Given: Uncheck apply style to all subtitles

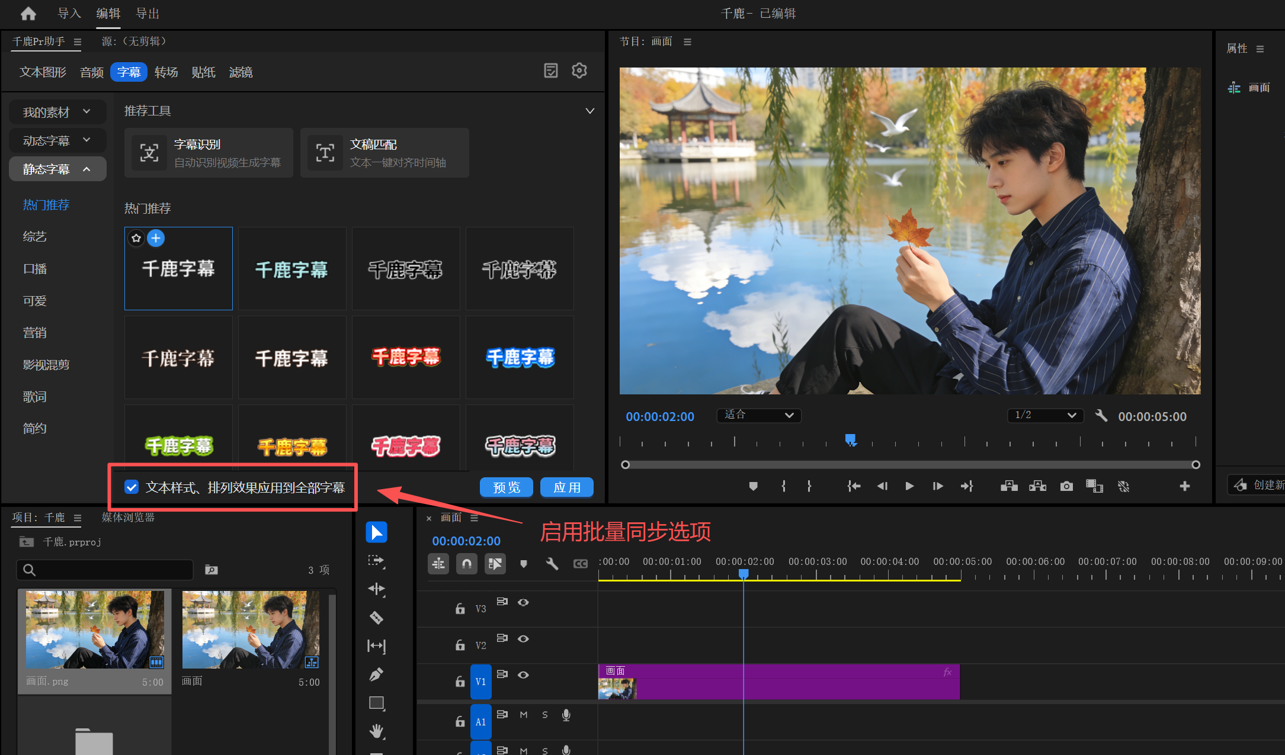Looking at the screenshot, I should coord(132,487).
